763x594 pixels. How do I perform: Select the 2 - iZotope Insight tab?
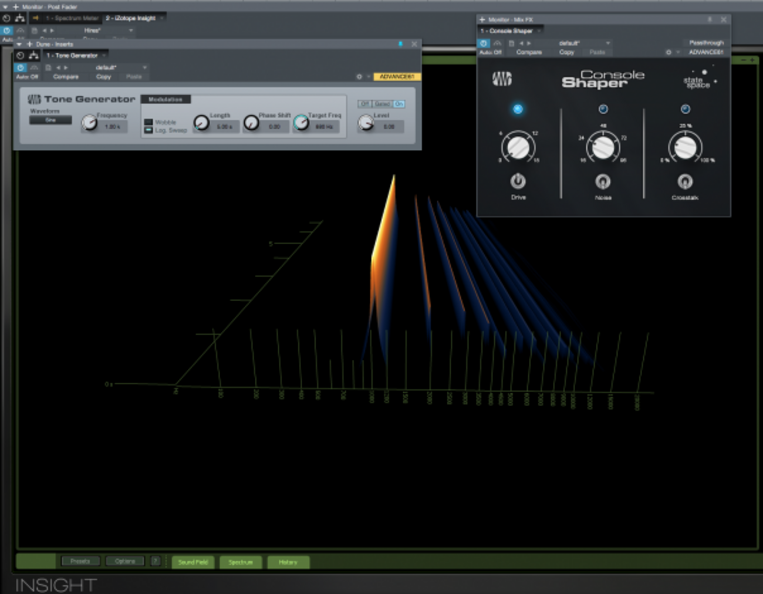[x=131, y=18]
